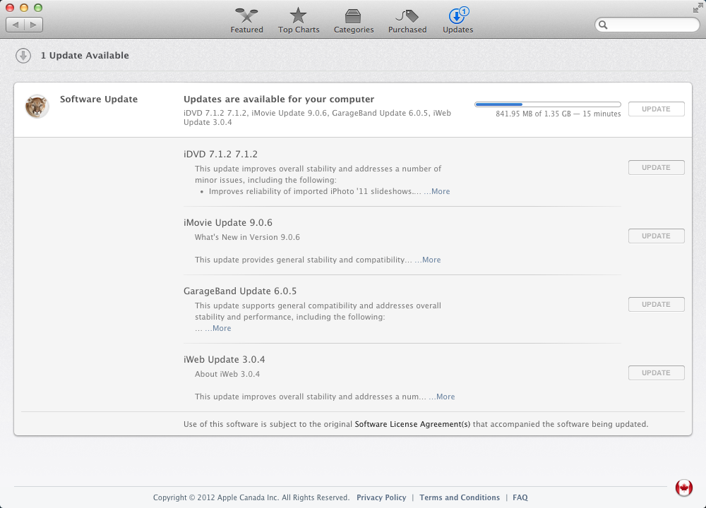Open the Updates download icon
The width and height of the screenshot is (706, 508).
point(458,16)
